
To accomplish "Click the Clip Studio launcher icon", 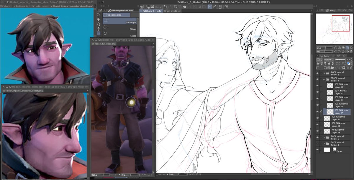I will pyautogui.click(x=142, y=6).
